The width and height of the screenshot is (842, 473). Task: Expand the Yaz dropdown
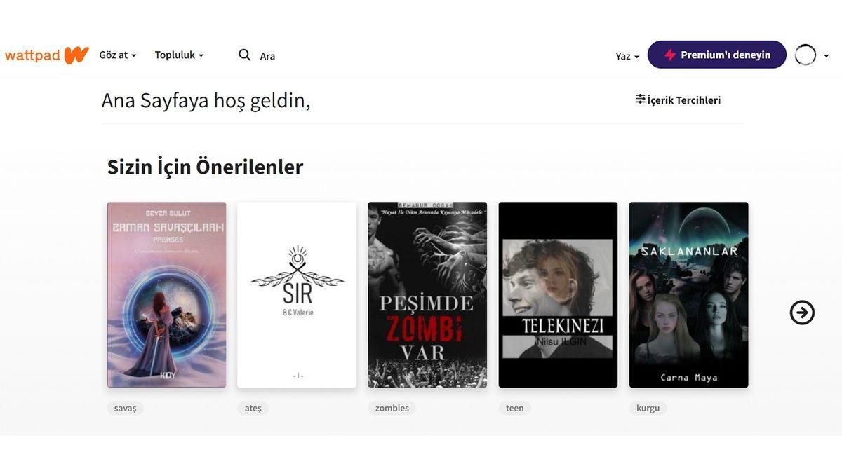pos(626,55)
